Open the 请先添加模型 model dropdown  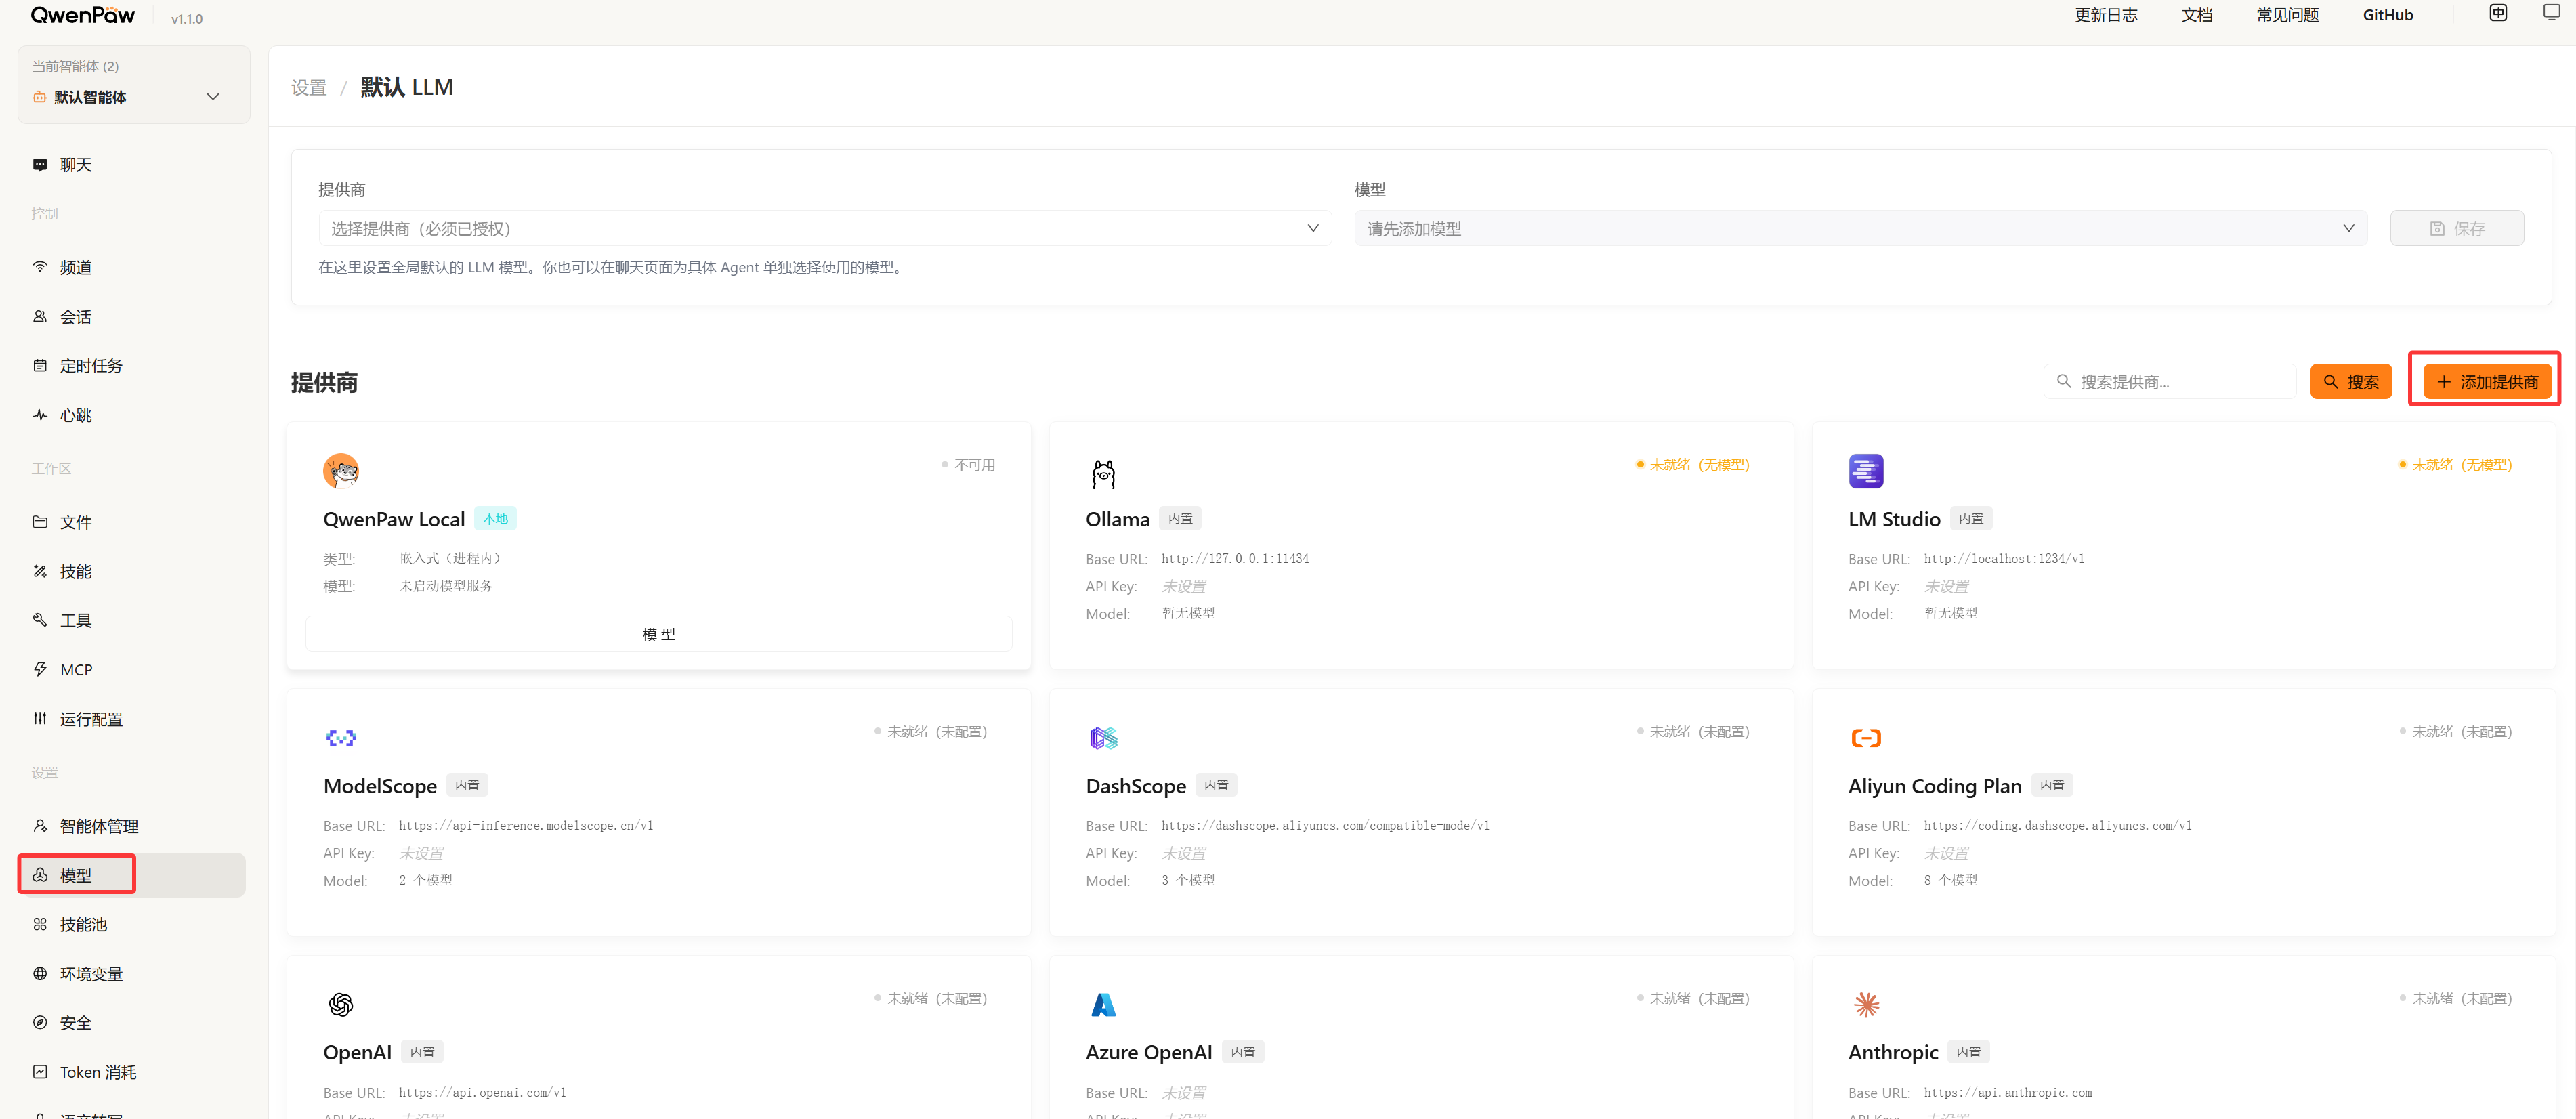coord(1859,229)
